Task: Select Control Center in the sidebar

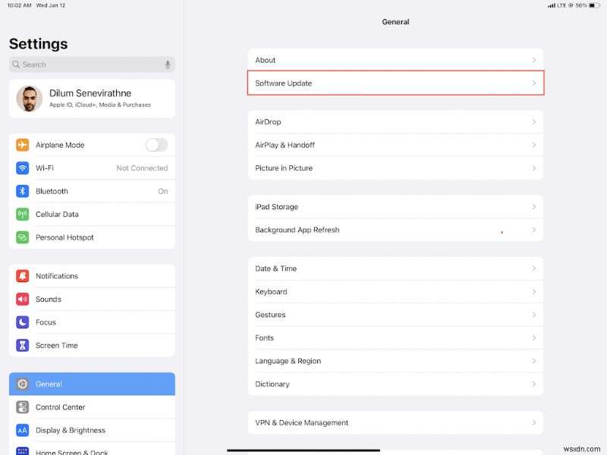Action: point(91,407)
